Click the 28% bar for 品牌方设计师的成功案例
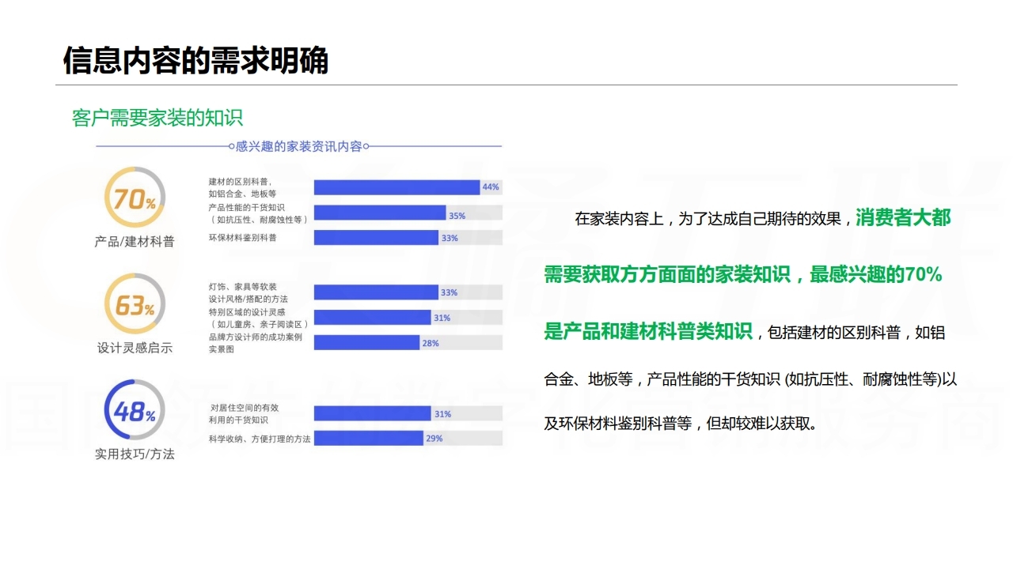 tap(367, 343)
